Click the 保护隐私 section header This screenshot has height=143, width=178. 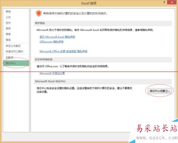(x=103, y=23)
